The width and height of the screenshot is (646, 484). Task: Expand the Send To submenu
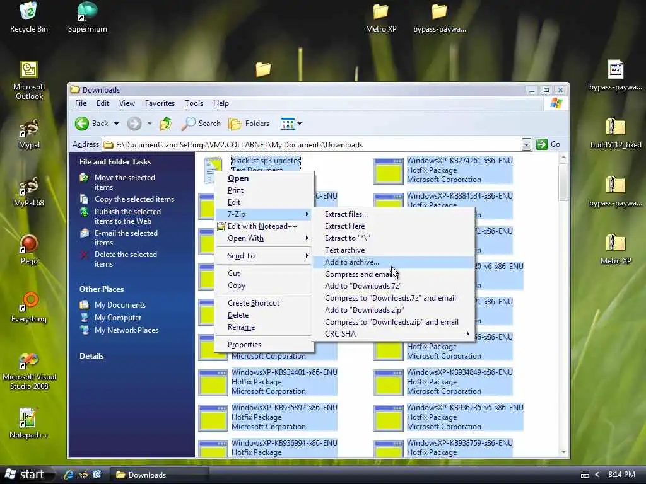tap(264, 256)
